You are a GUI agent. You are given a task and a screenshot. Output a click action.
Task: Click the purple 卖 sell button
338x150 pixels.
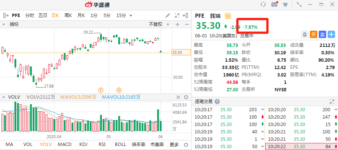[x=322, y=34]
